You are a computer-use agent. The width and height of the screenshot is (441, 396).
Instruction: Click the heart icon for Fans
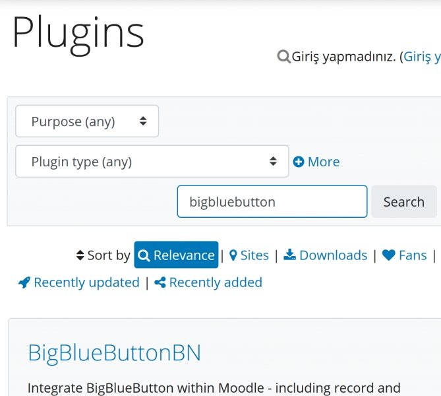tap(389, 255)
